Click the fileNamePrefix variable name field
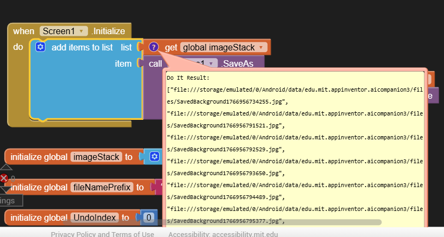444x237 pixels. pos(102,187)
